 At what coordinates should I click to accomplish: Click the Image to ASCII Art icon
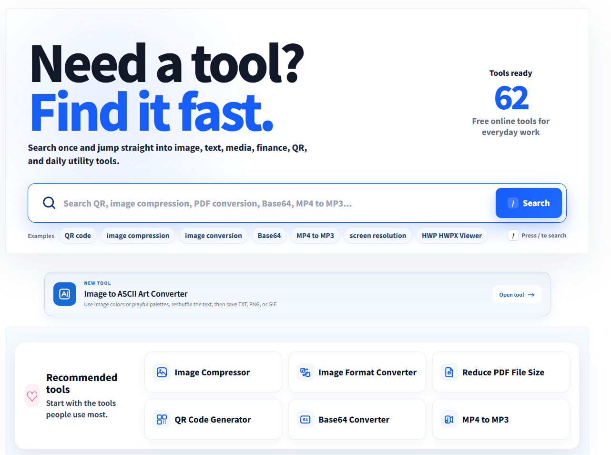(65, 294)
